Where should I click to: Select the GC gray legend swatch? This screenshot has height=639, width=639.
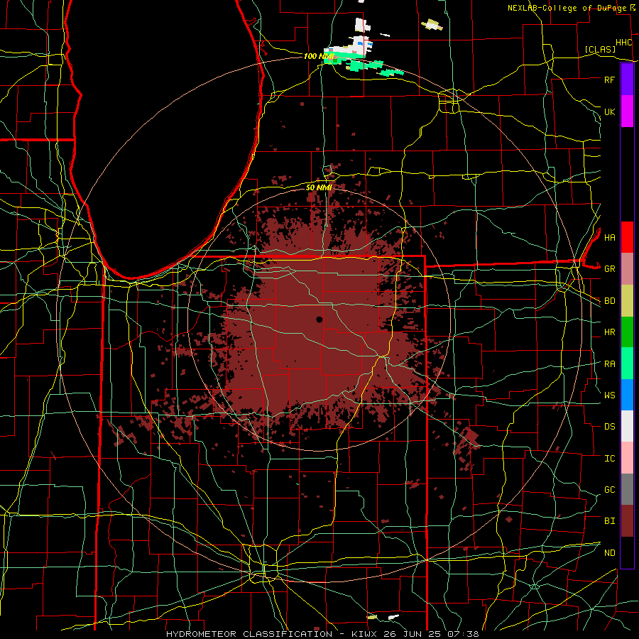(627, 489)
